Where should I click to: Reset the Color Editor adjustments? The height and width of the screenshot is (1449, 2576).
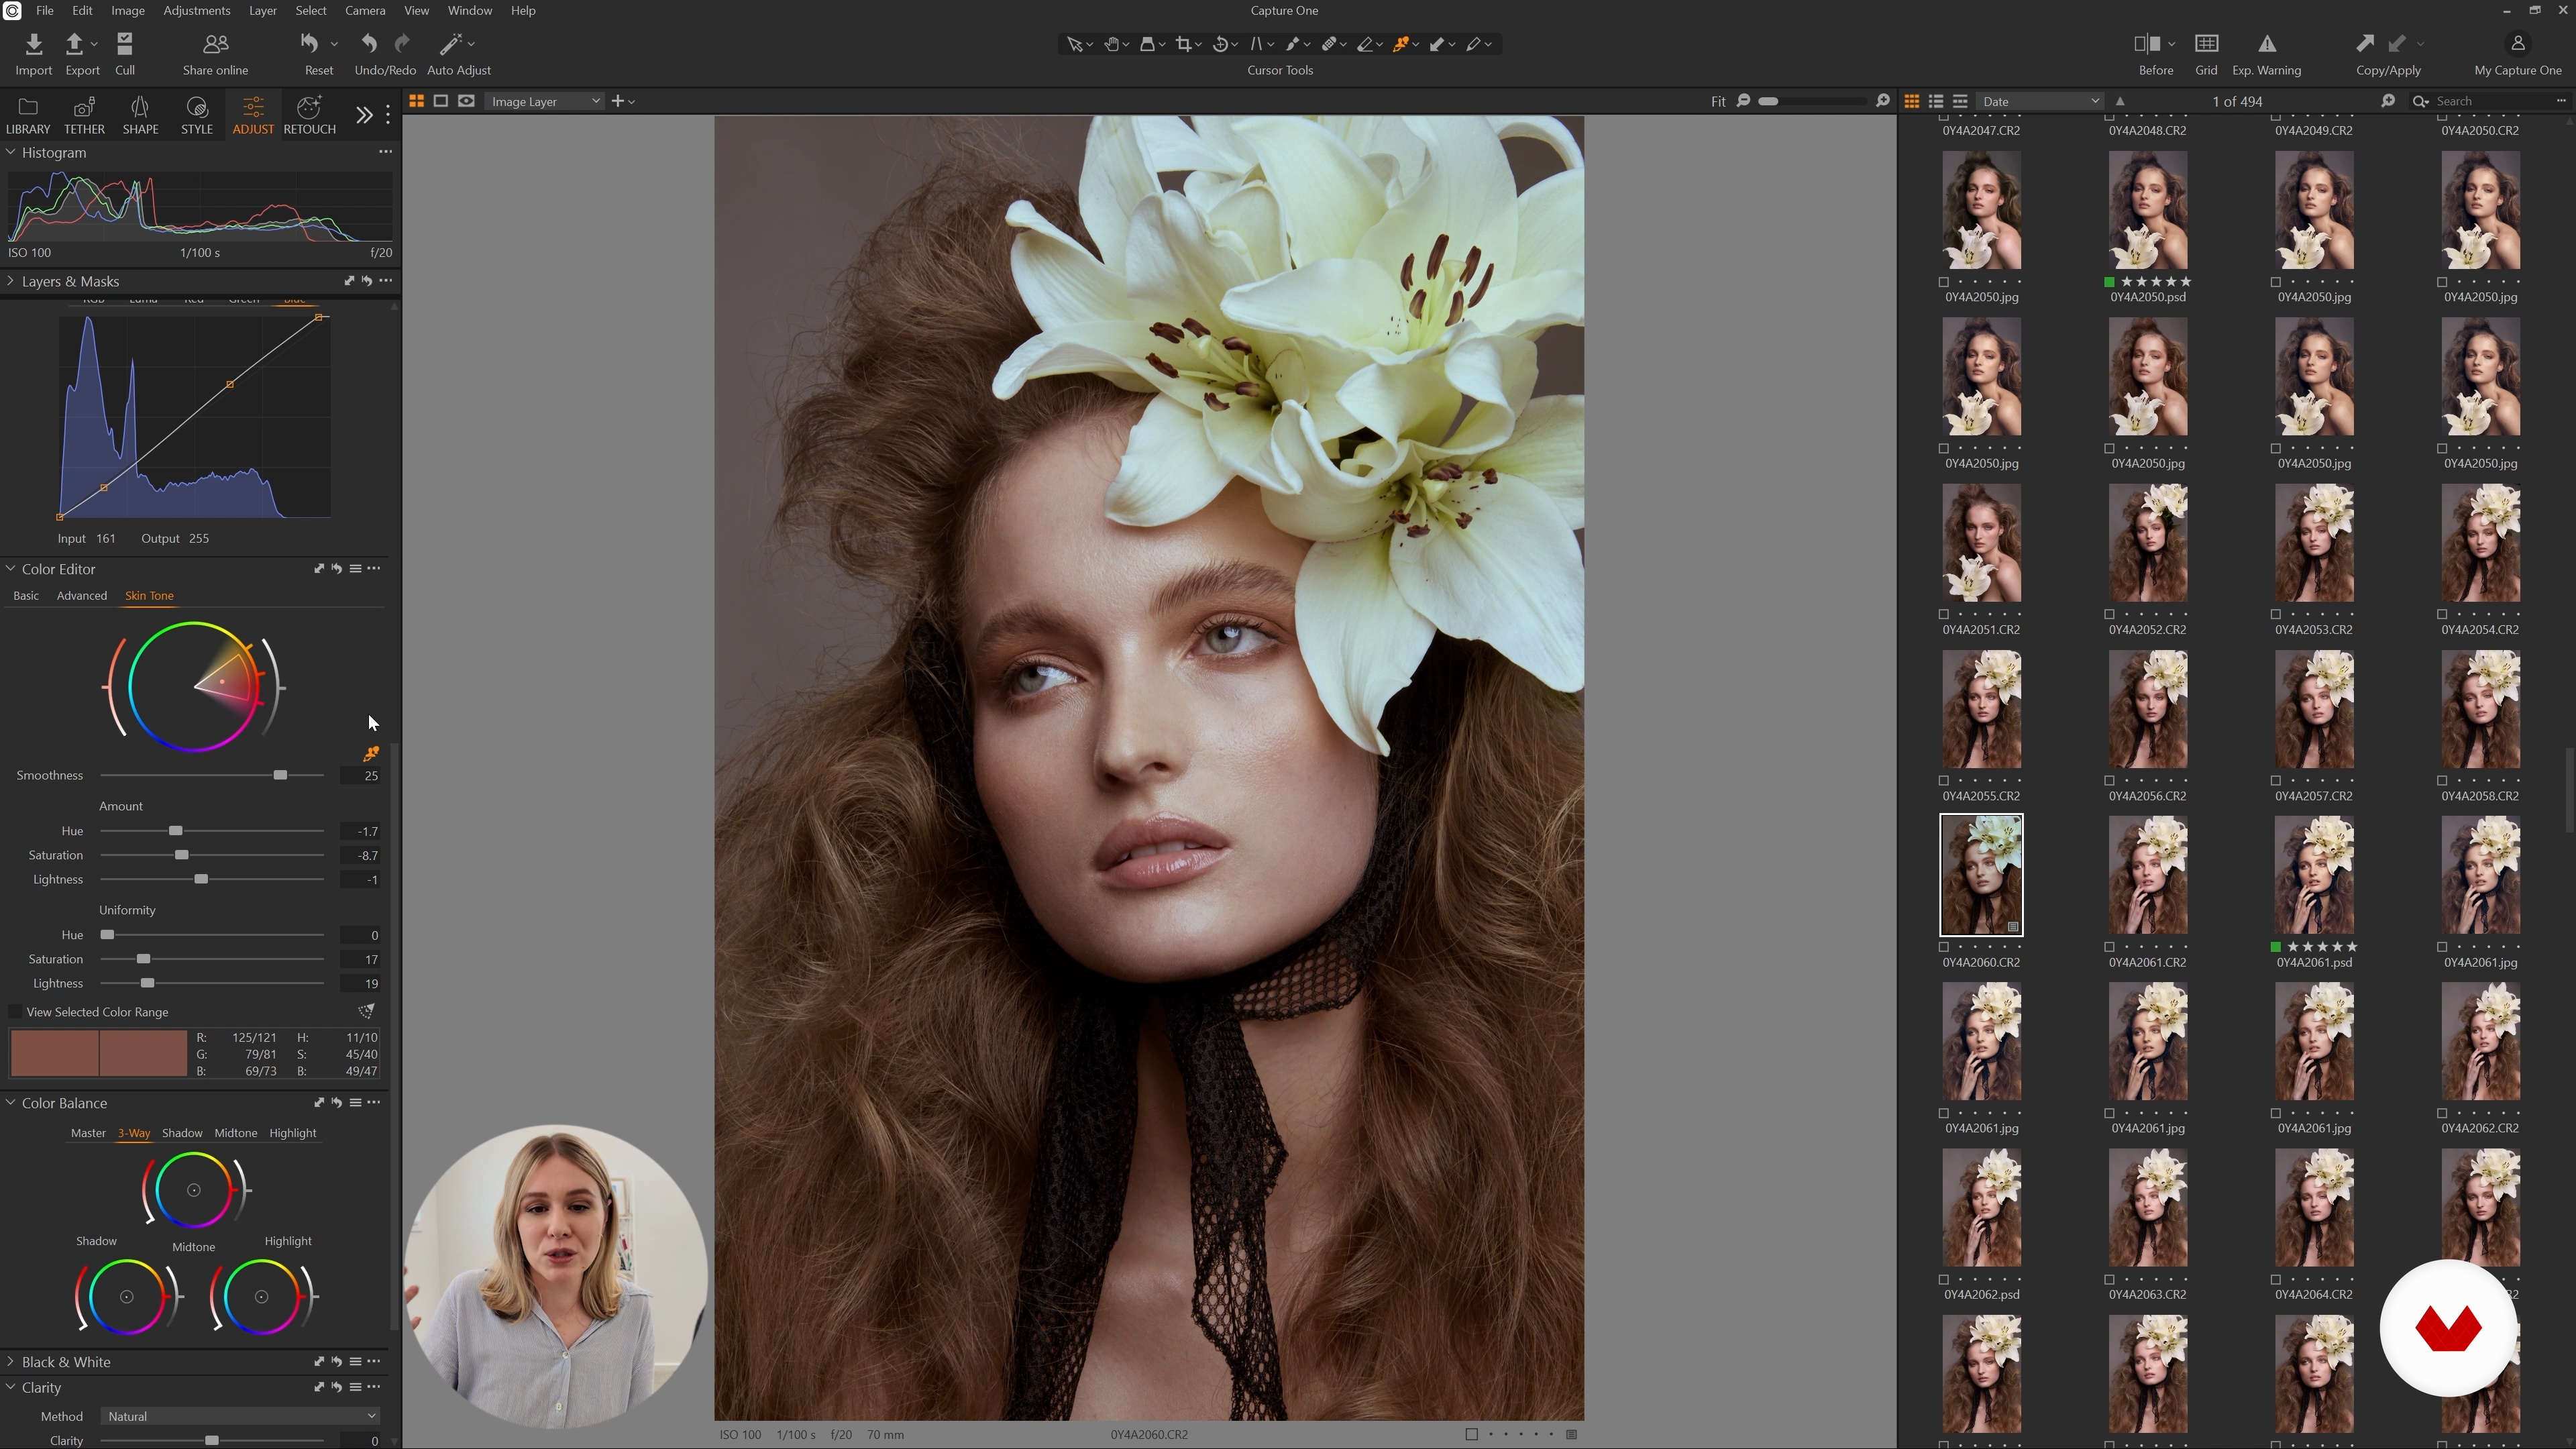337,569
